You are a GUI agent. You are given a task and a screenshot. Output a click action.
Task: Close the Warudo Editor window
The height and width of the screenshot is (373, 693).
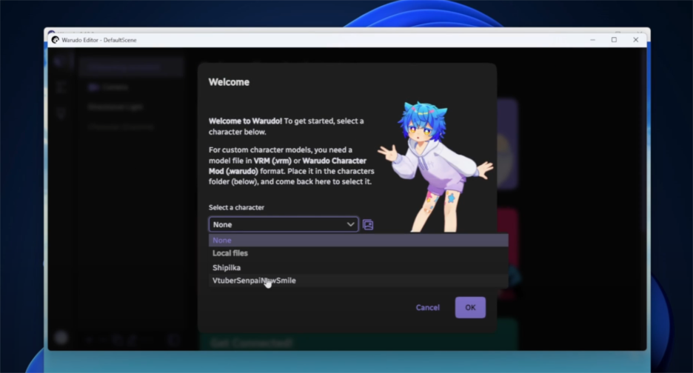point(635,40)
